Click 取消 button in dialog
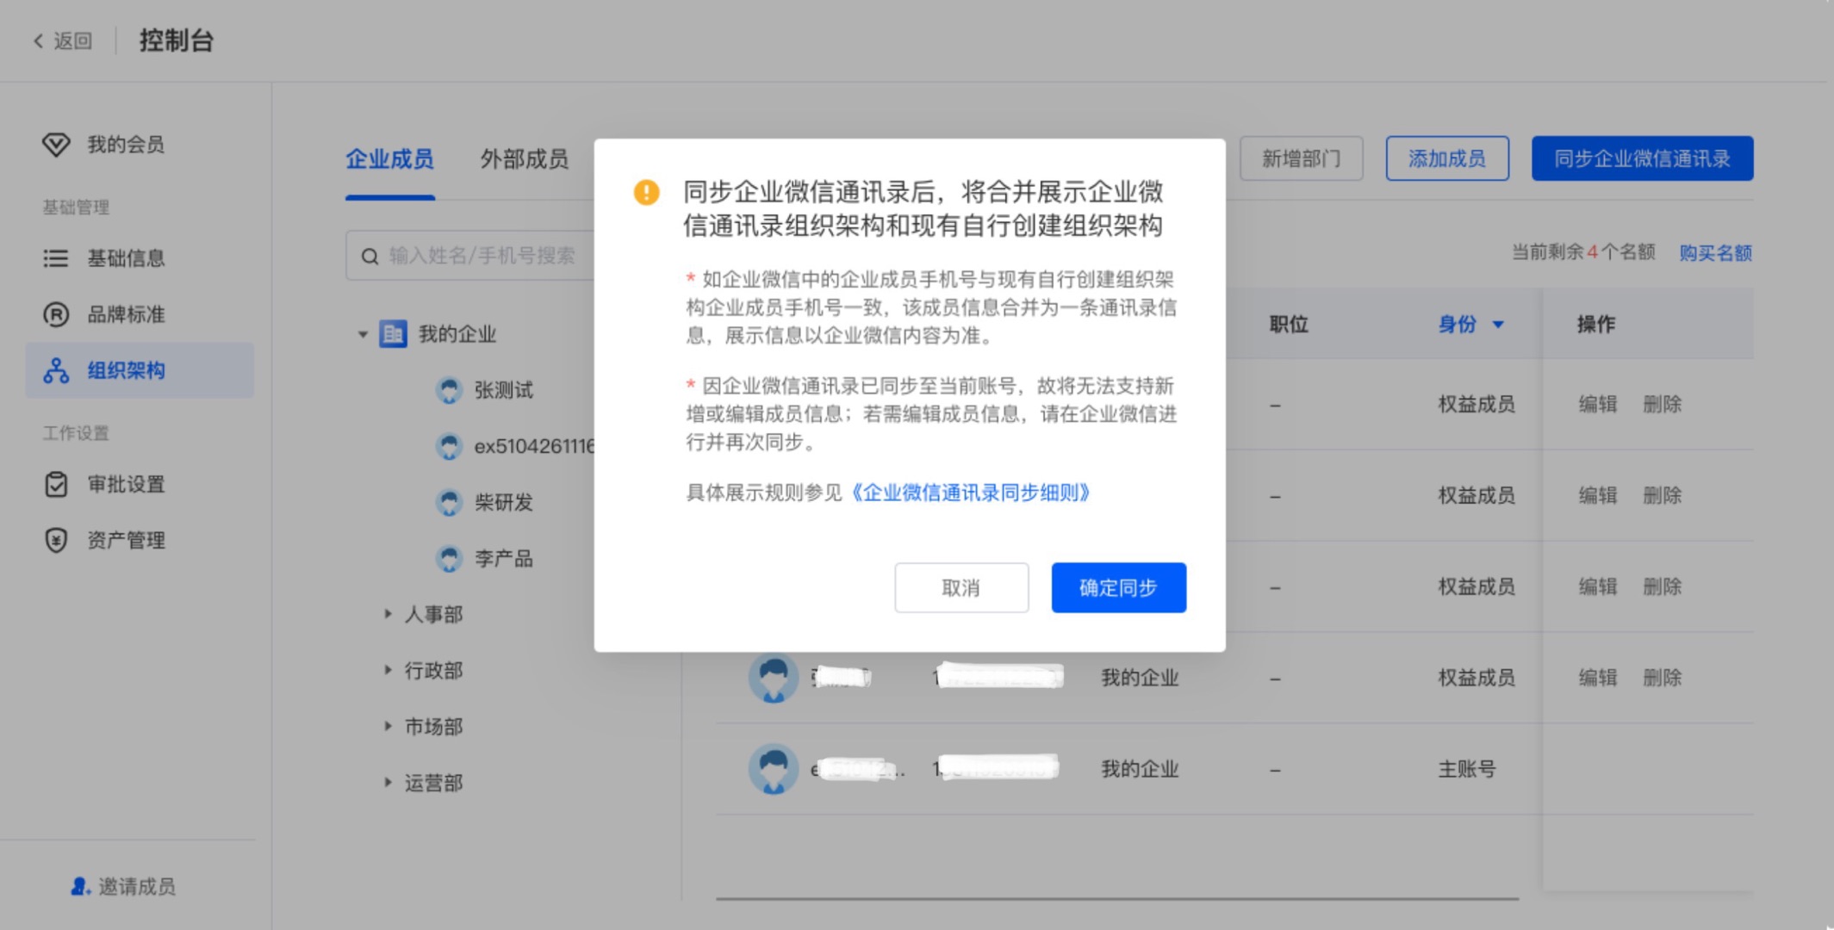1834x930 pixels. 961,587
